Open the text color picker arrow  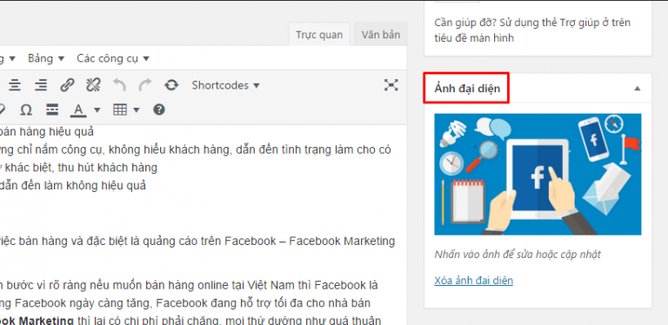[97, 110]
